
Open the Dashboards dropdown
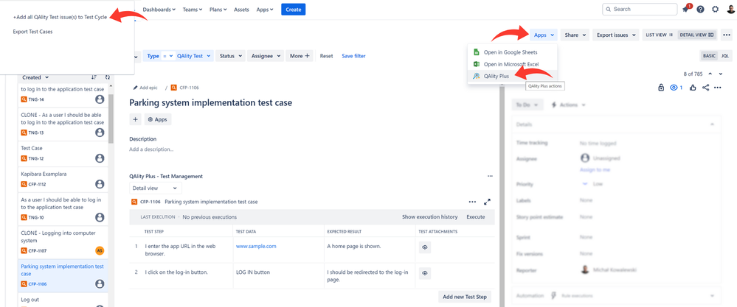coord(159,10)
